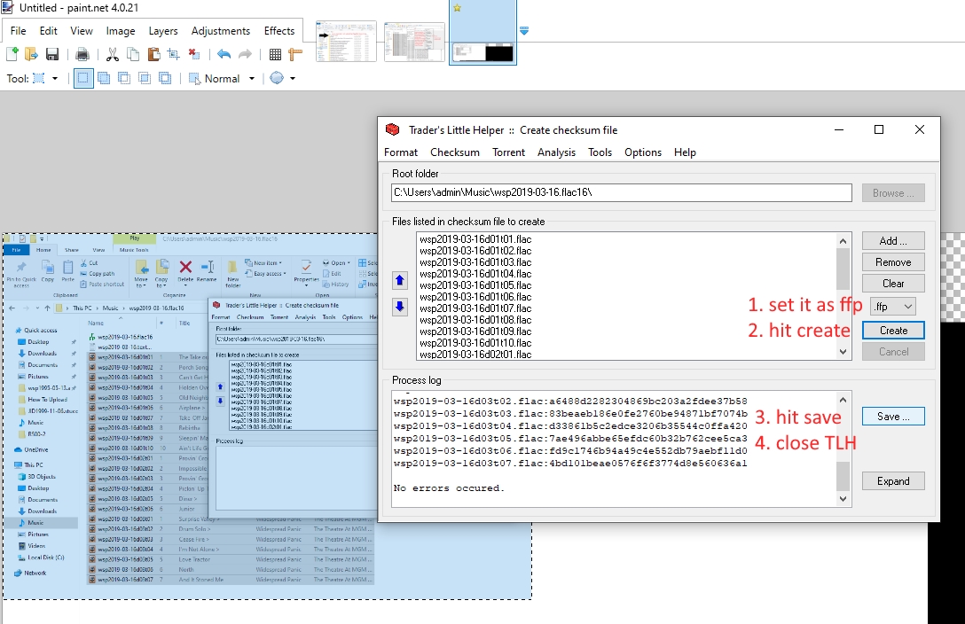
Task: Redo action in paint.net toolbar
Action: click(245, 55)
